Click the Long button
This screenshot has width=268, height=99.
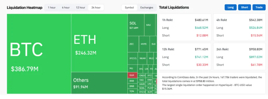[231, 7]
